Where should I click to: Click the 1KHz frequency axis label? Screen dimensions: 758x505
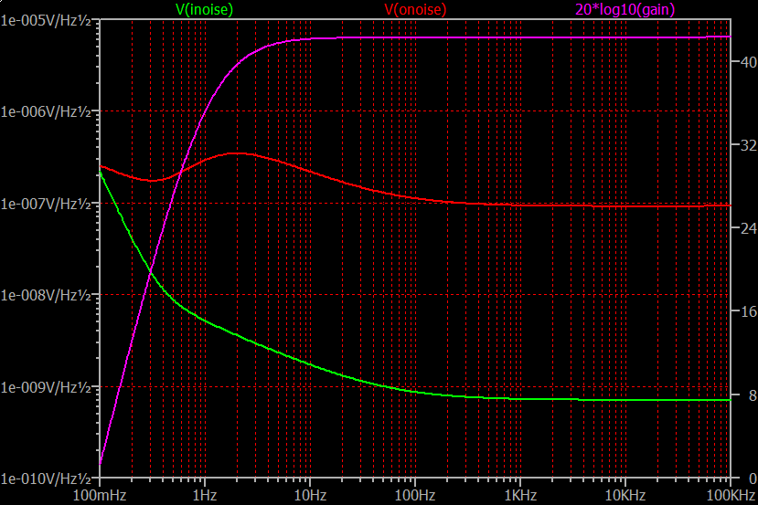pos(520,495)
